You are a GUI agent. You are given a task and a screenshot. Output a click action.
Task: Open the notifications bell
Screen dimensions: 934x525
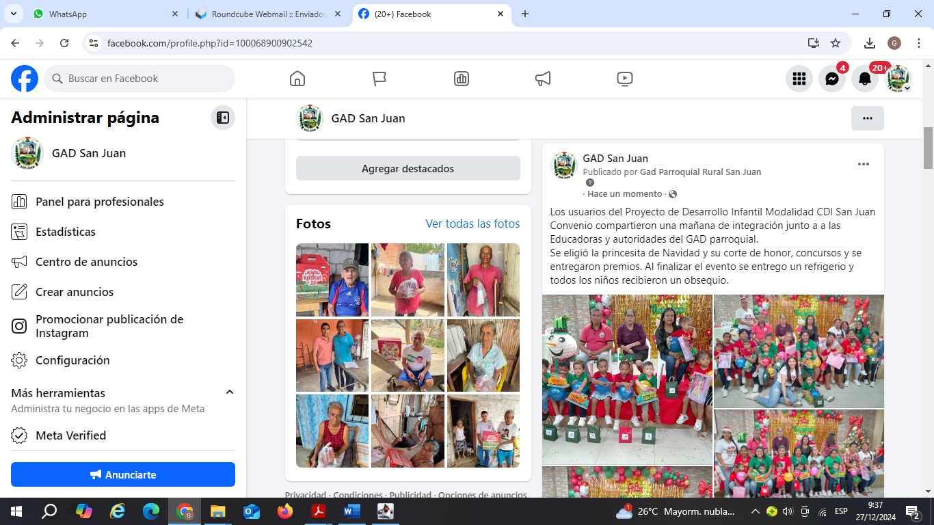[864, 79]
